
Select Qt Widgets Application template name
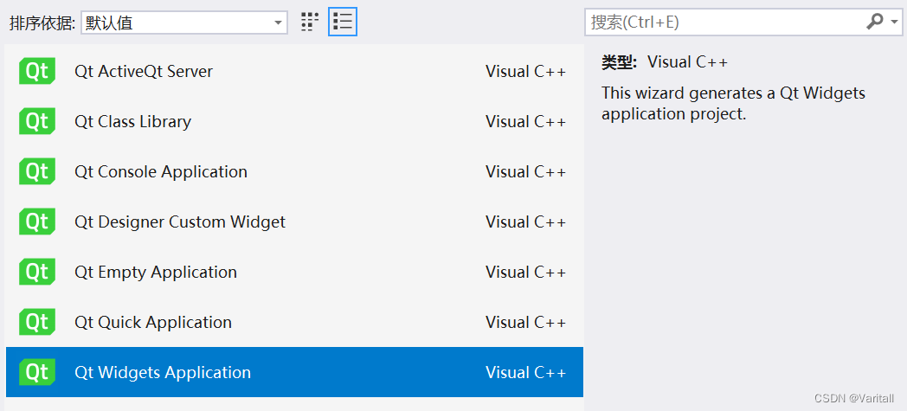(x=163, y=373)
